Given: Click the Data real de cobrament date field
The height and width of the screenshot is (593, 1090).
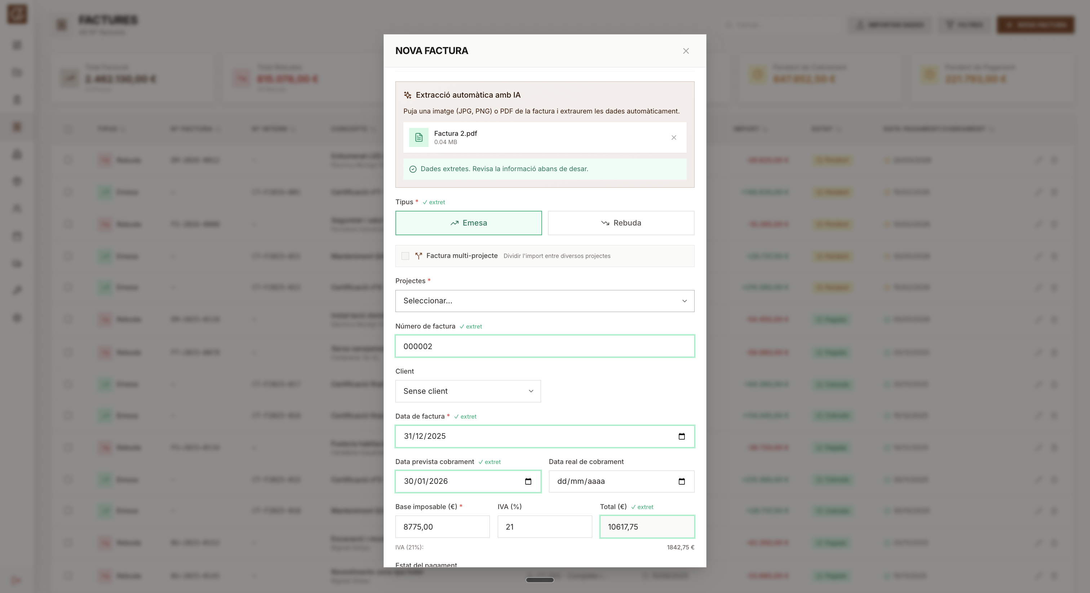Looking at the screenshot, I should coord(621,481).
